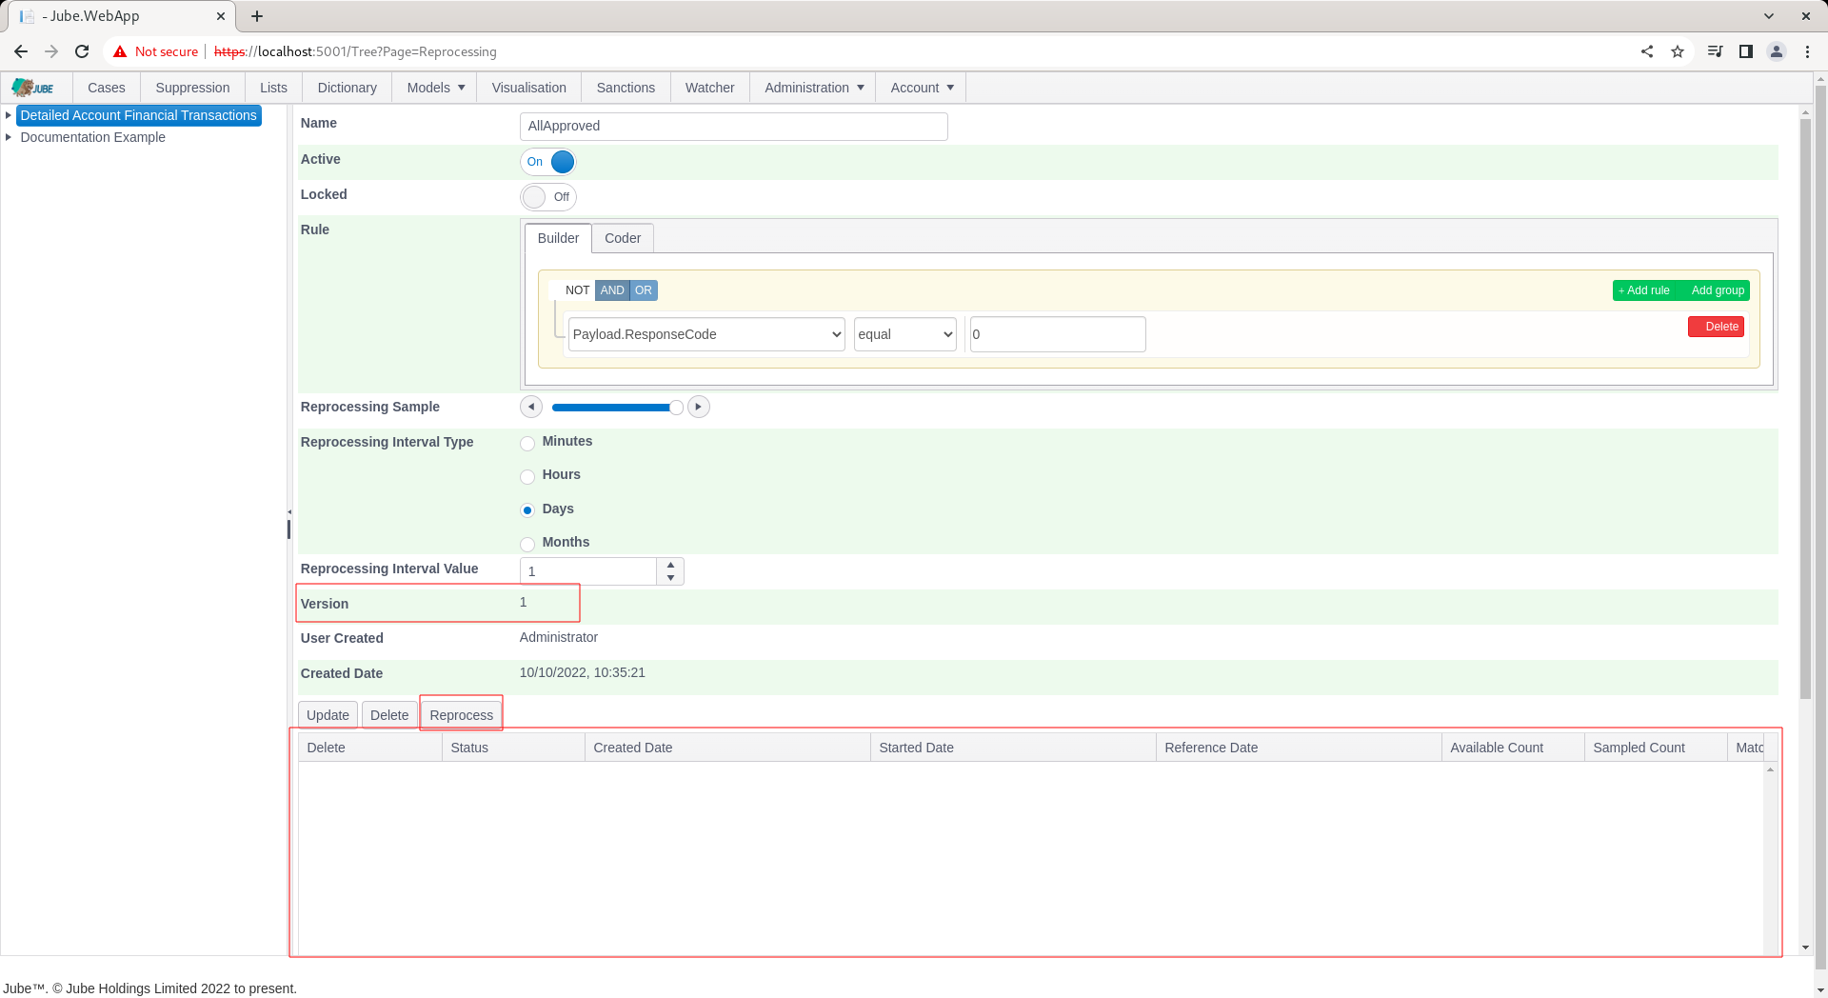
Task: Open the Sanctions menu item
Action: click(626, 88)
